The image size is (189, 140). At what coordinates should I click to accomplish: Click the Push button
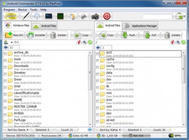pos(128,35)
